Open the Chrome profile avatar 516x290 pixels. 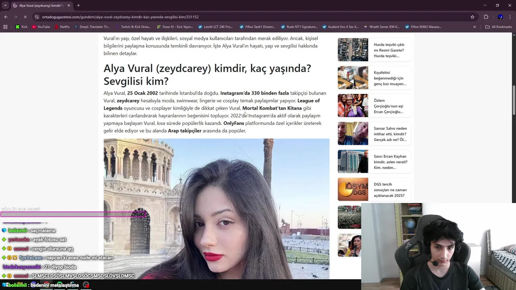coord(500,17)
